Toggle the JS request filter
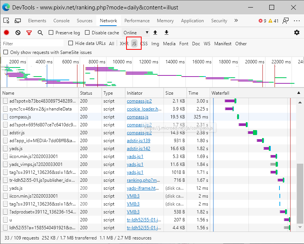Image resolution: width=304 pixels, height=244 pixels. [134, 44]
